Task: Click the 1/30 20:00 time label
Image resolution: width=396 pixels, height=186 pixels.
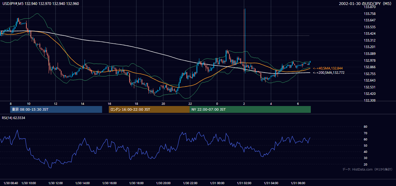Action: coord(163,183)
